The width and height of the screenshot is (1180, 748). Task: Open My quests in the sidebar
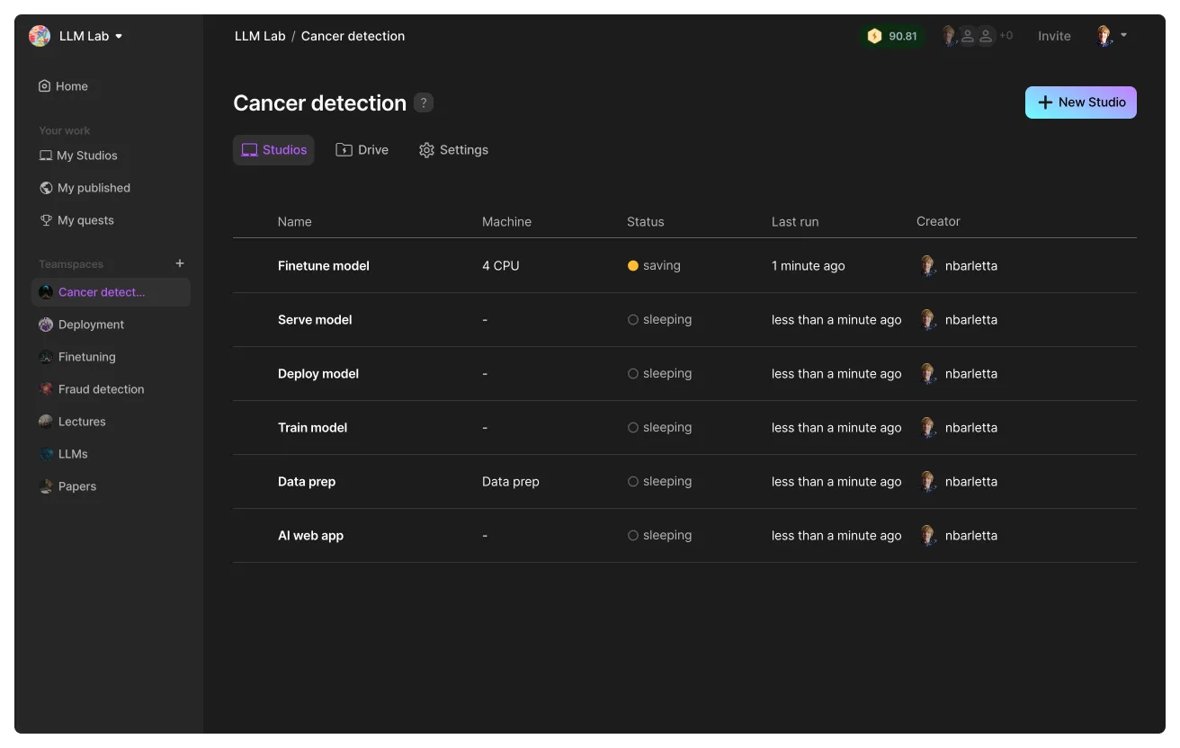click(x=76, y=220)
